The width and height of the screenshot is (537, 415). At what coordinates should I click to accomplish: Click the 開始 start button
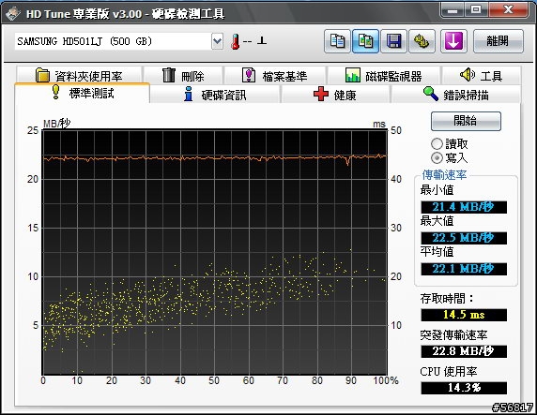point(466,121)
